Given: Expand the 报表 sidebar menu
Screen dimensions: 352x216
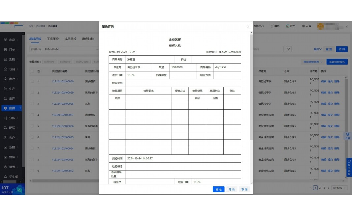Looking at the screenshot, I should coord(12,167).
